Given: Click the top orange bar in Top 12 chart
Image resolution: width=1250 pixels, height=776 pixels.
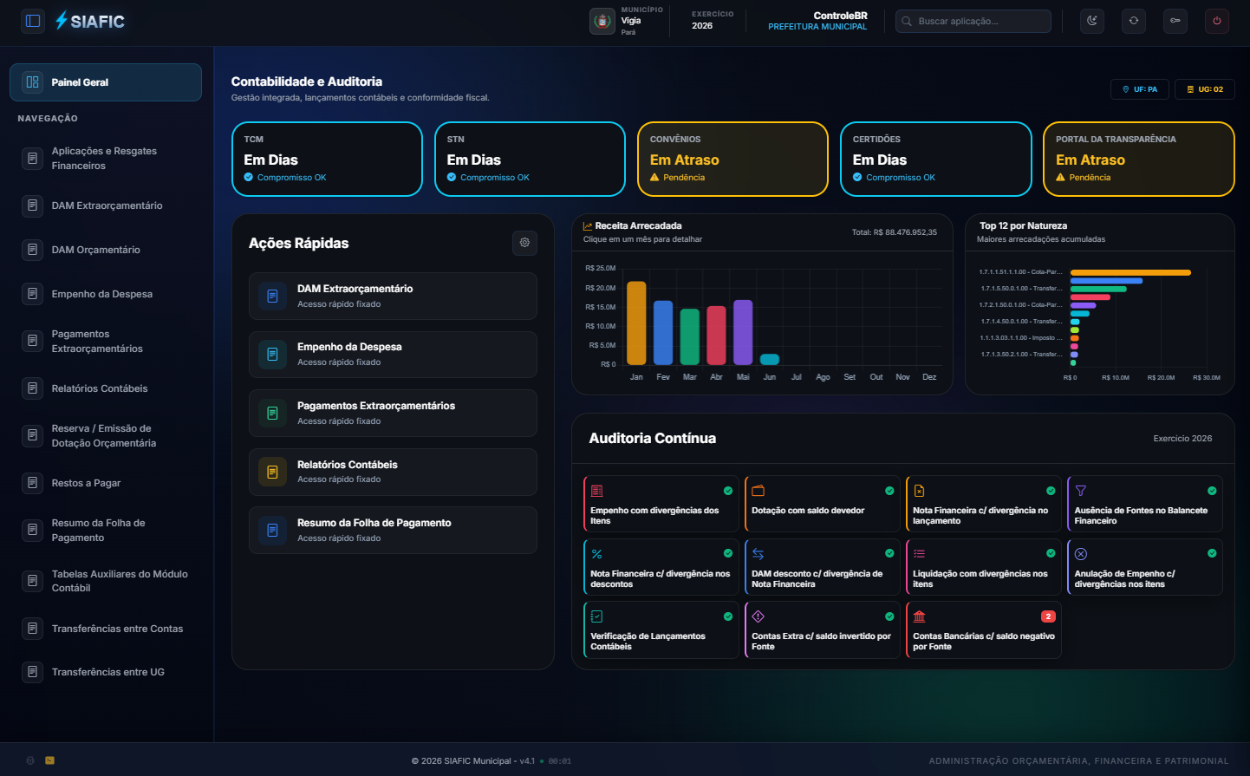Looking at the screenshot, I should click(1130, 272).
